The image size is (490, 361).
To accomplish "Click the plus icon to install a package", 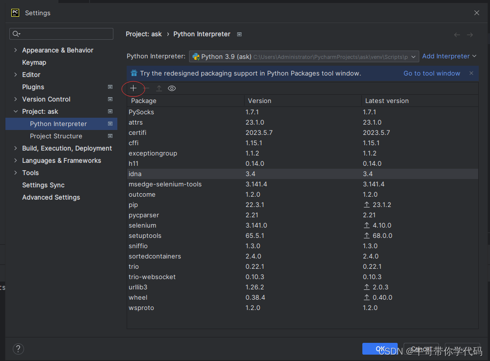I will pos(133,88).
